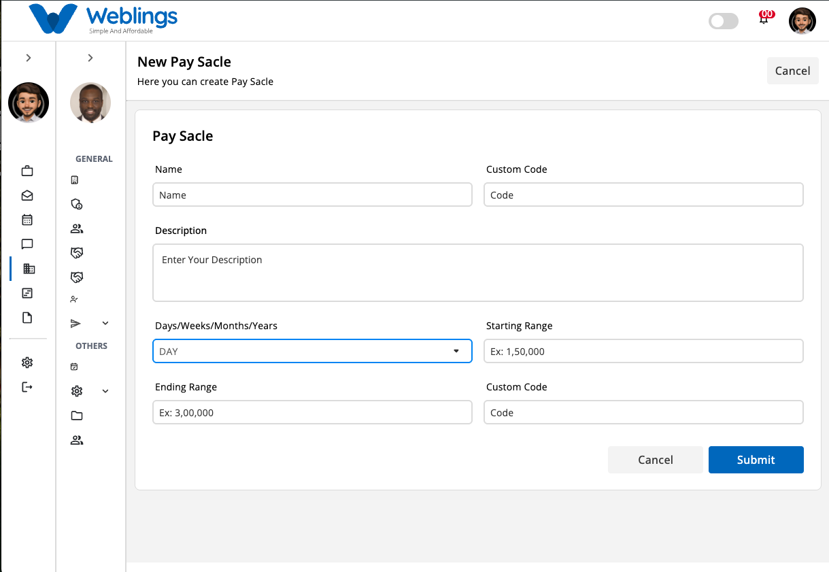829x572 pixels.
Task: Click 'Here you can create Pay Sacle' subtitle
Action: click(205, 82)
